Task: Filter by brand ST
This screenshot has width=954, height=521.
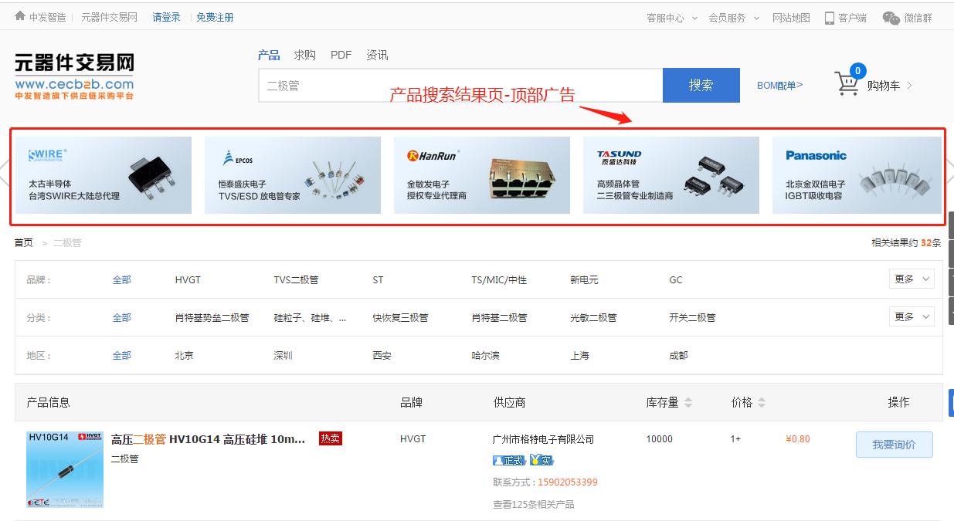Action: point(378,279)
